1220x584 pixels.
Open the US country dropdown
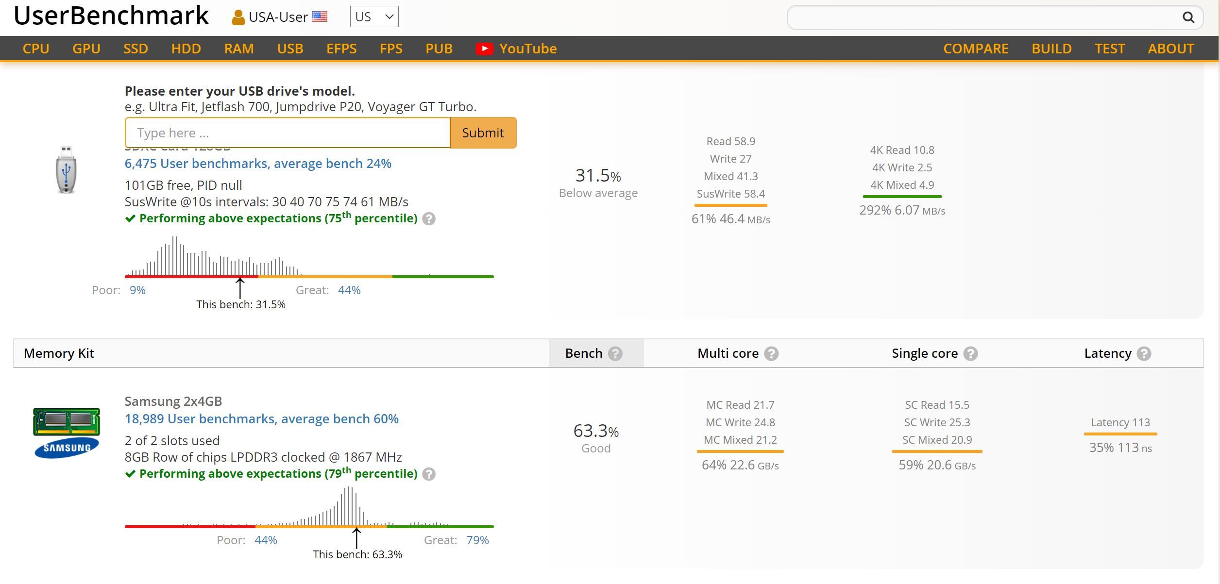(374, 17)
